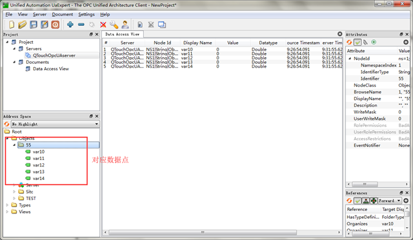Screen dimensions: 413x240
Task: Open the No Highlight dropdown
Action: tap(55, 124)
